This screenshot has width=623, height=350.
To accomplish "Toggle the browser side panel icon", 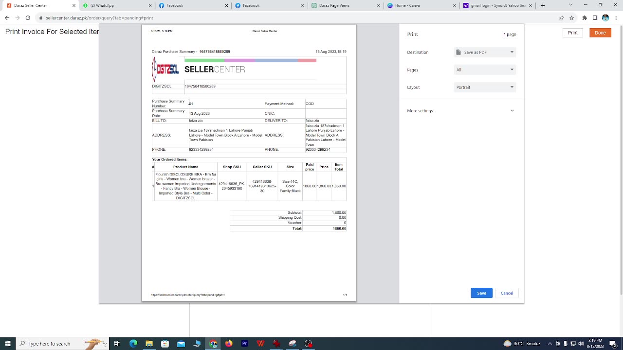I will 595,18.
